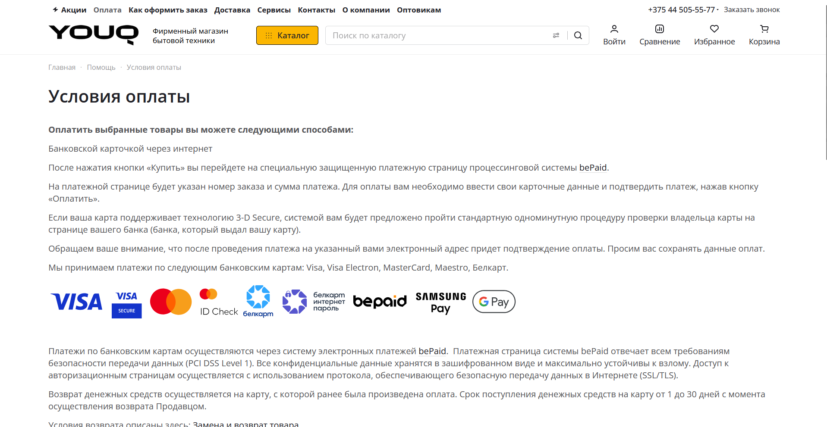Open the bePaid link in the text
Viewport: 827px width, 427px height.
click(x=592, y=168)
